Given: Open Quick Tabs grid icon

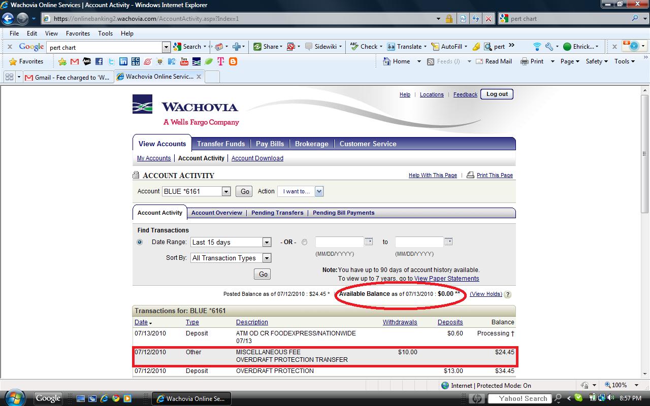Looking at the screenshot, I should pos(9,77).
